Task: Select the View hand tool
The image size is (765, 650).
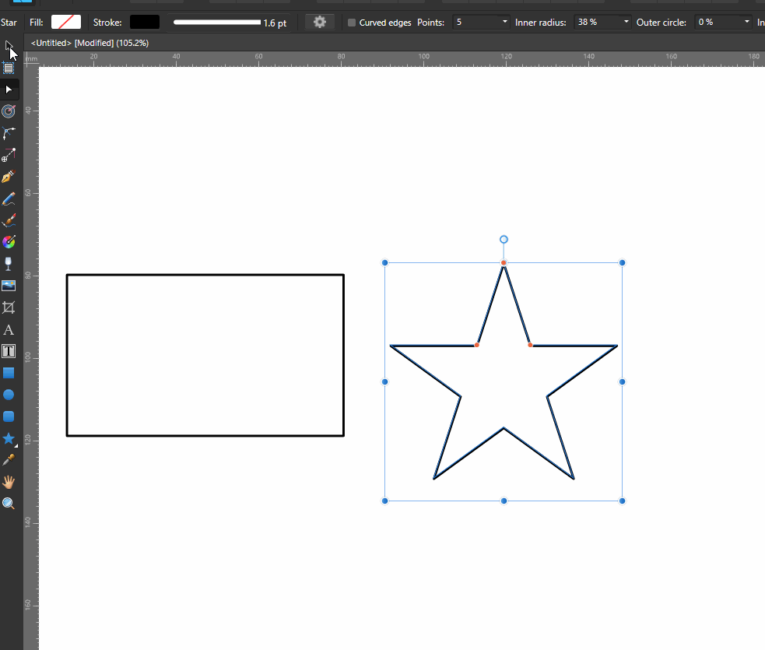Action: tap(9, 482)
